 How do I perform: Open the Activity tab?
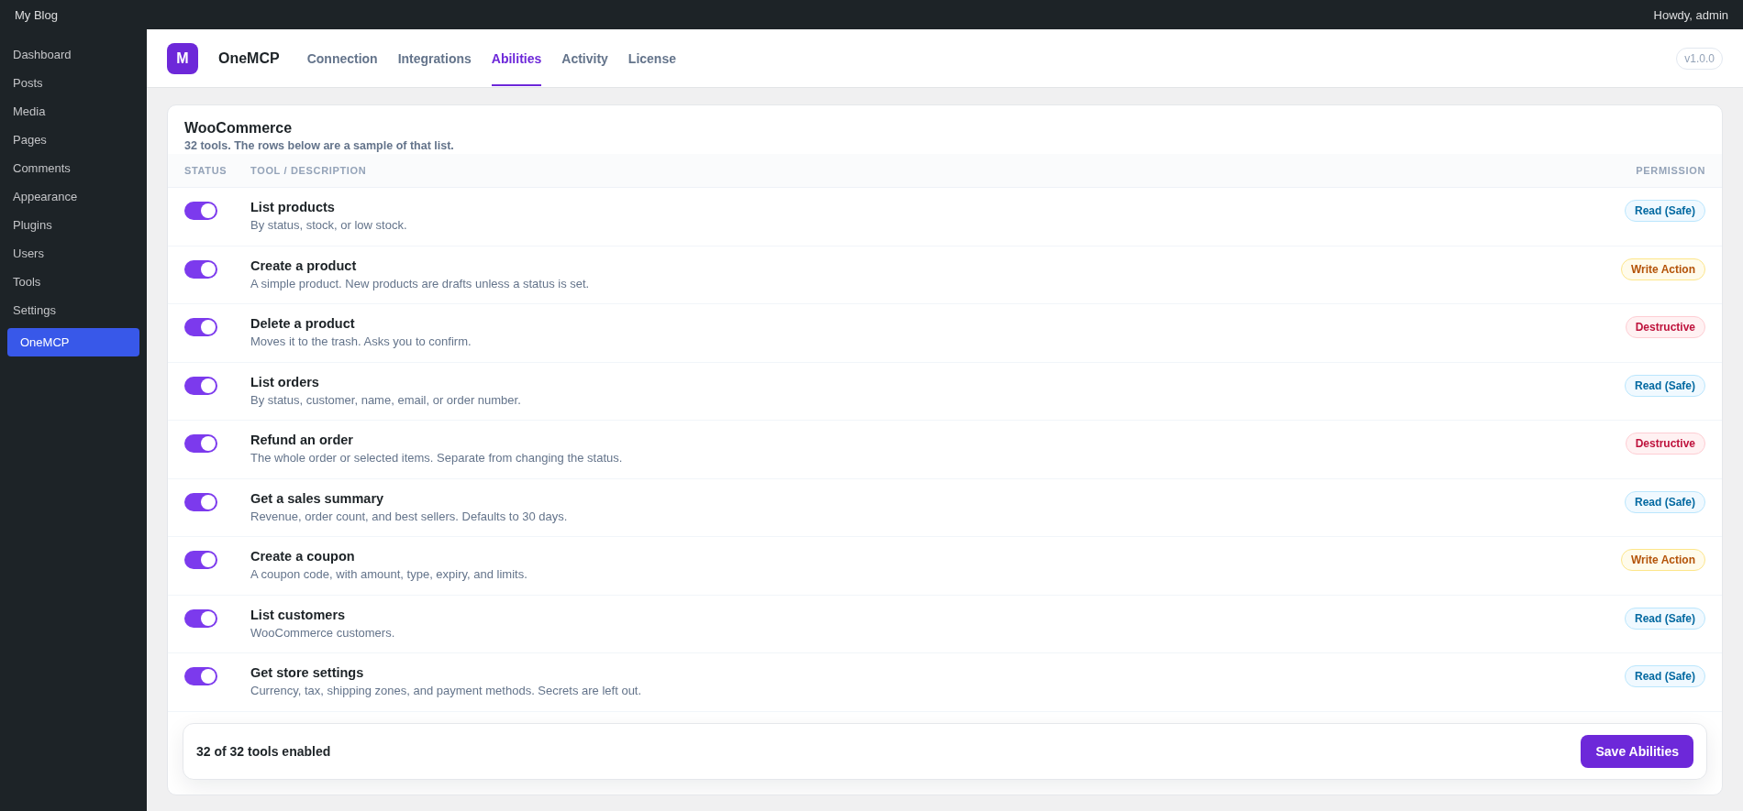click(584, 59)
